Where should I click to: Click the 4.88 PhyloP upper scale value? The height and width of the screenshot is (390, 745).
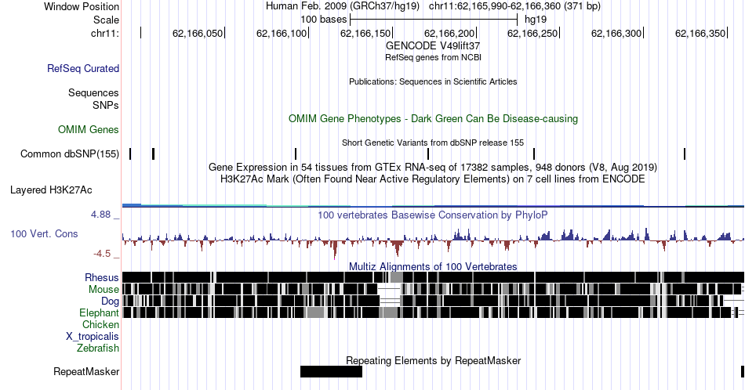(x=100, y=215)
